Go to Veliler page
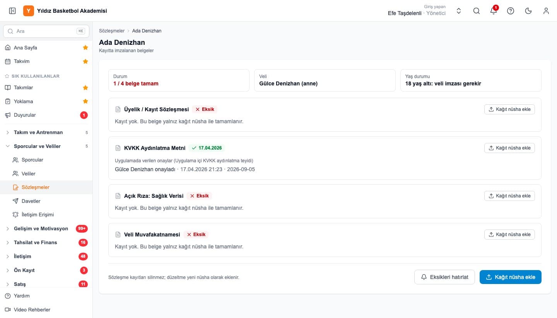The width and height of the screenshot is (557, 318). click(46, 174)
